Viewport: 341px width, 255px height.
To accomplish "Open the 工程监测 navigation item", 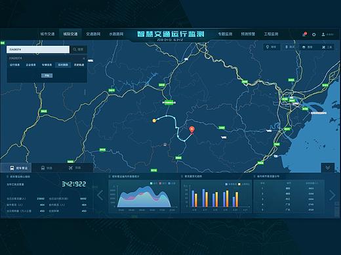I will point(271,34).
